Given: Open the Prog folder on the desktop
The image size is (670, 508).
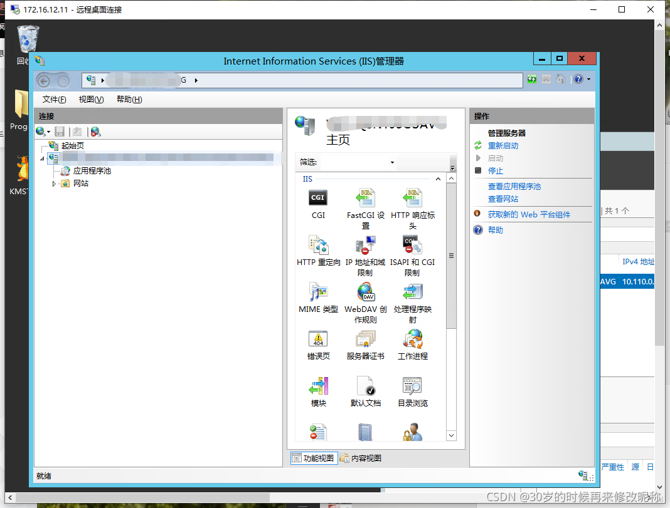Looking at the screenshot, I should [x=21, y=103].
